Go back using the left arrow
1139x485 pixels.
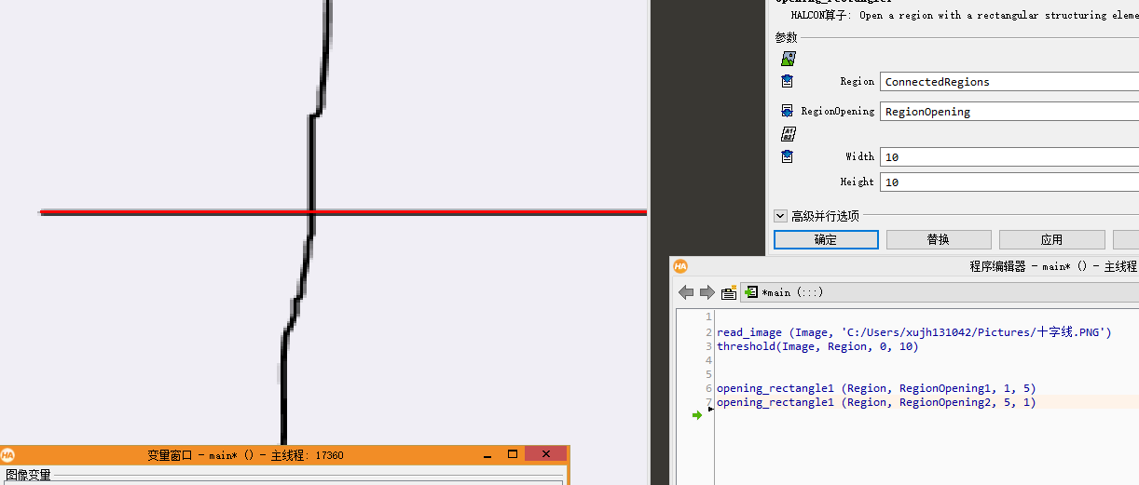click(x=686, y=292)
